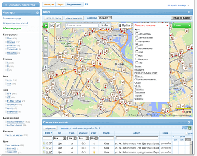Click the Добавить оператора button
This screenshot has width=197, height=156.
(21, 5)
